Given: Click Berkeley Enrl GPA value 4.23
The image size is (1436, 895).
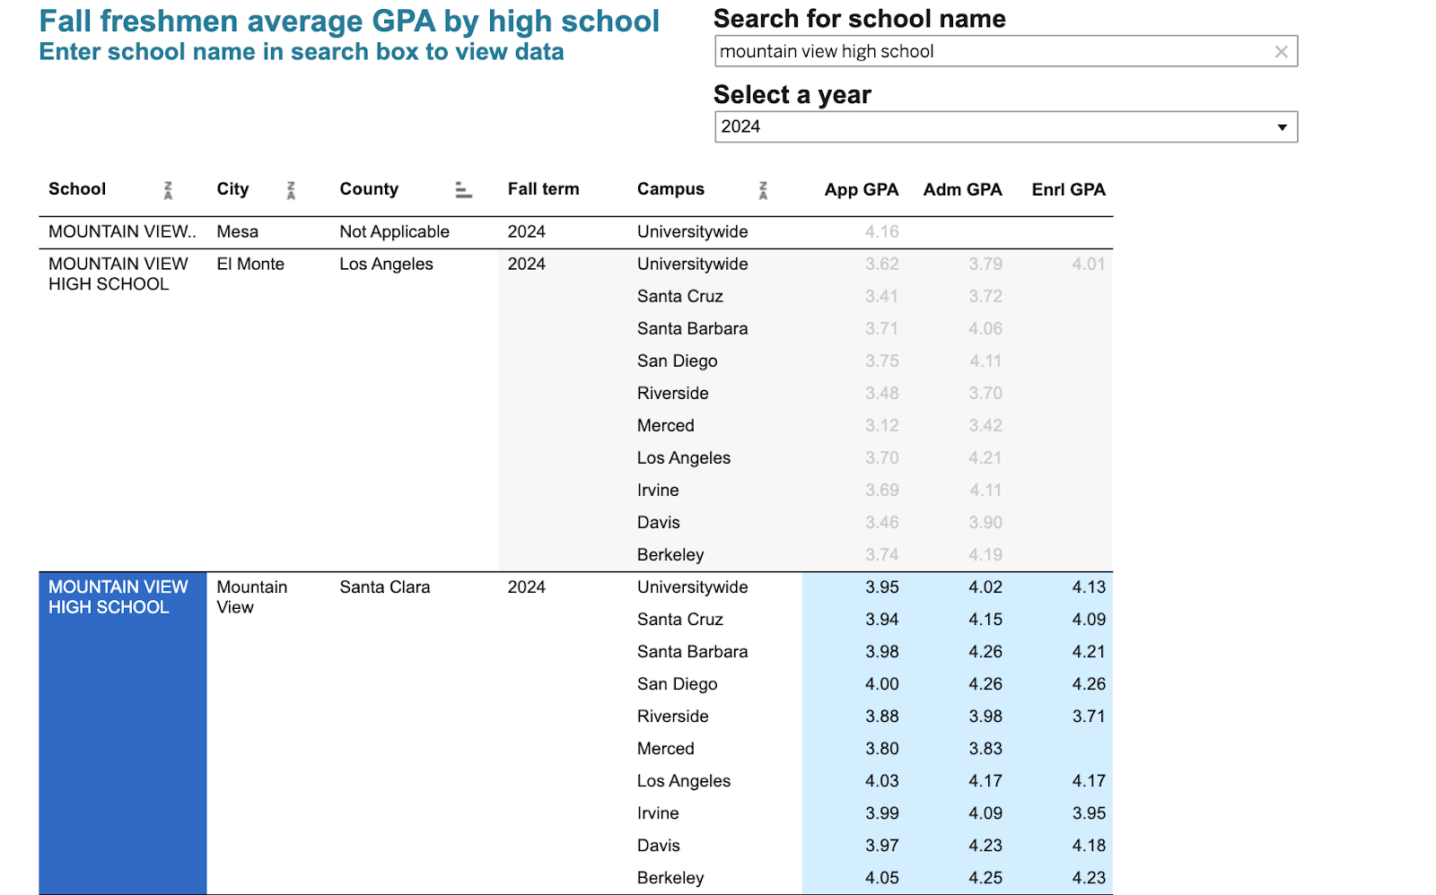Looking at the screenshot, I should point(1088,878).
